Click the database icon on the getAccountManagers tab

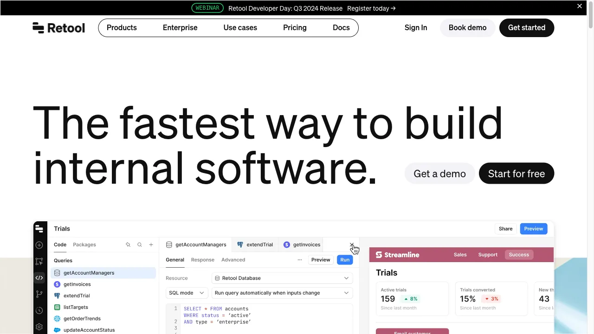(x=169, y=244)
